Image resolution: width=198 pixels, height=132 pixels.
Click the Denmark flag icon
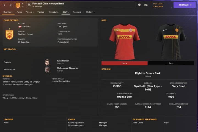(20, 27)
